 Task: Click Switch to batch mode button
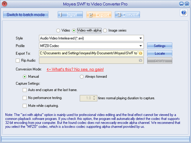26,15
